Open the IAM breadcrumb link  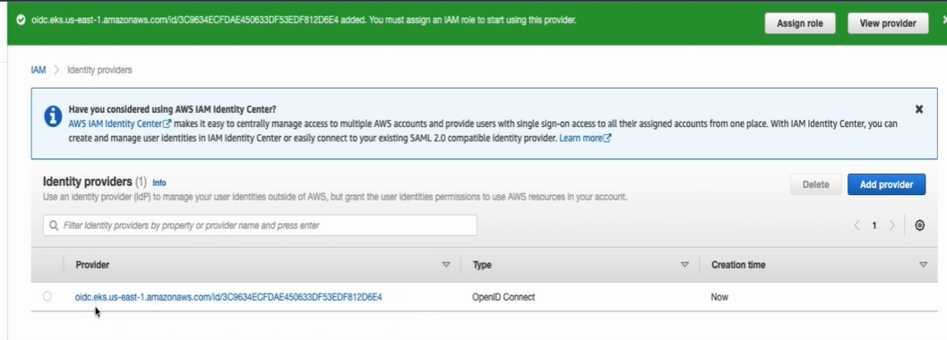click(38, 70)
